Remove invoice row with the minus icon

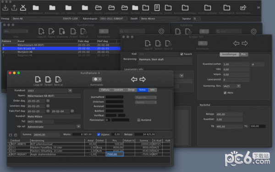pos(16,135)
